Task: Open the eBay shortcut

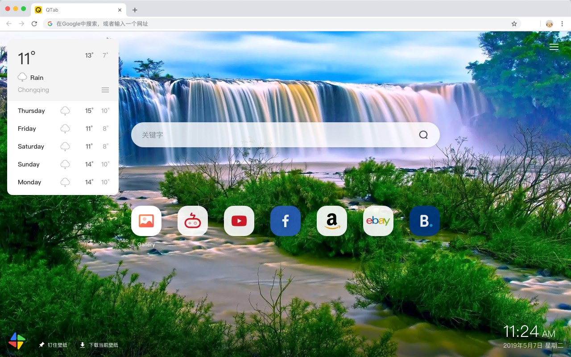Action: [x=378, y=221]
